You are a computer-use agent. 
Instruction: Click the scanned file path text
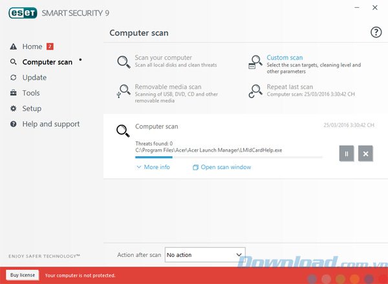click(x=209, y=150)
